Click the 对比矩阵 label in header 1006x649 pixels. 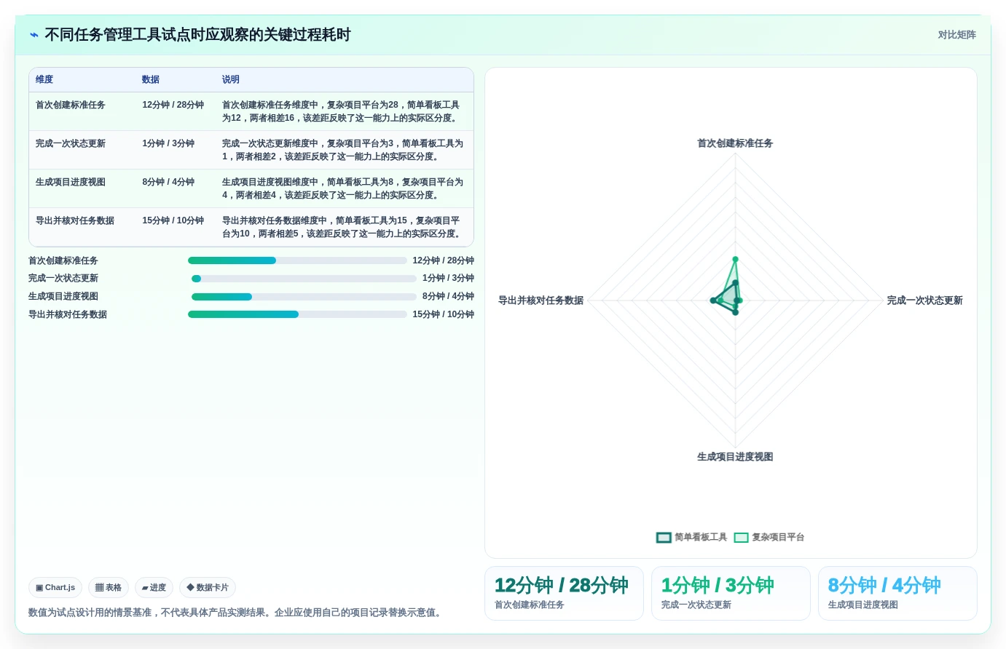[x=956, y=35]
